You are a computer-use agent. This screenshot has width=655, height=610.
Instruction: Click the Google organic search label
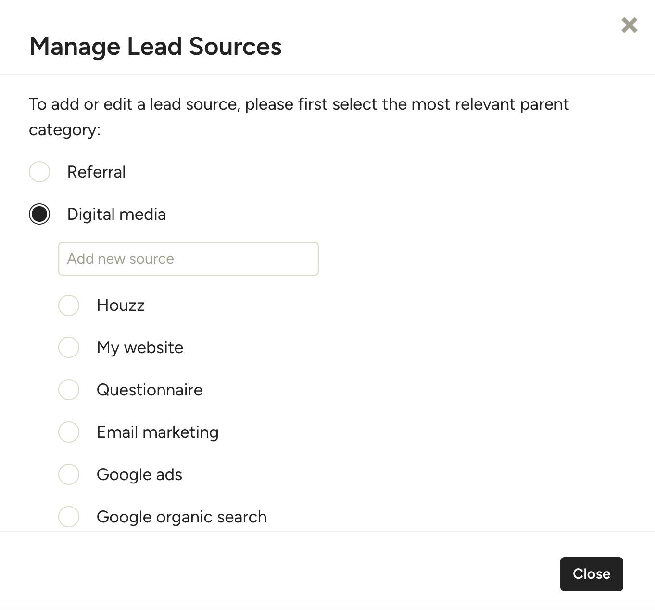coord(182,517)
